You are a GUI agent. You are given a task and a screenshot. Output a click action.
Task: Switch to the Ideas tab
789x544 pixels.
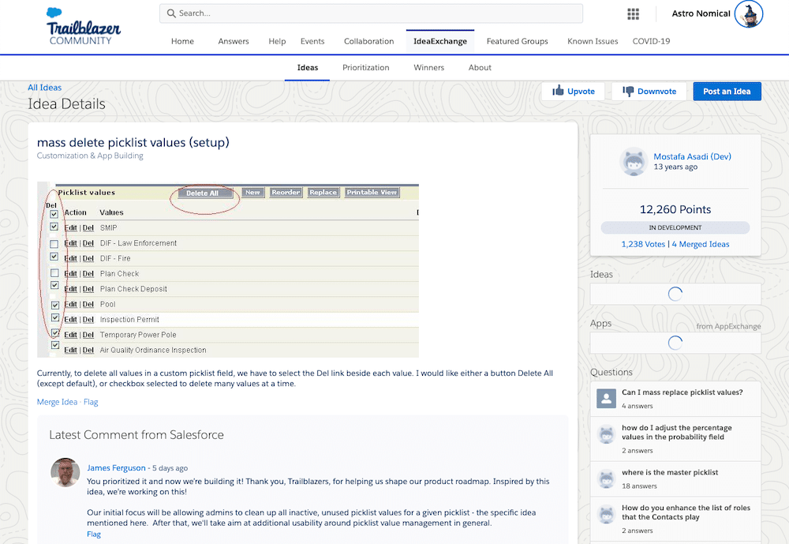coord(308,67)
